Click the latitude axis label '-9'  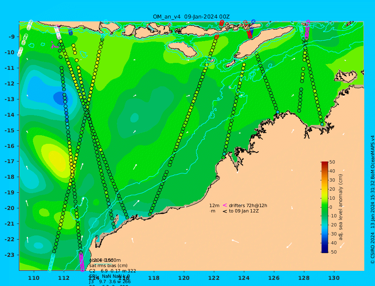(12, 37)
